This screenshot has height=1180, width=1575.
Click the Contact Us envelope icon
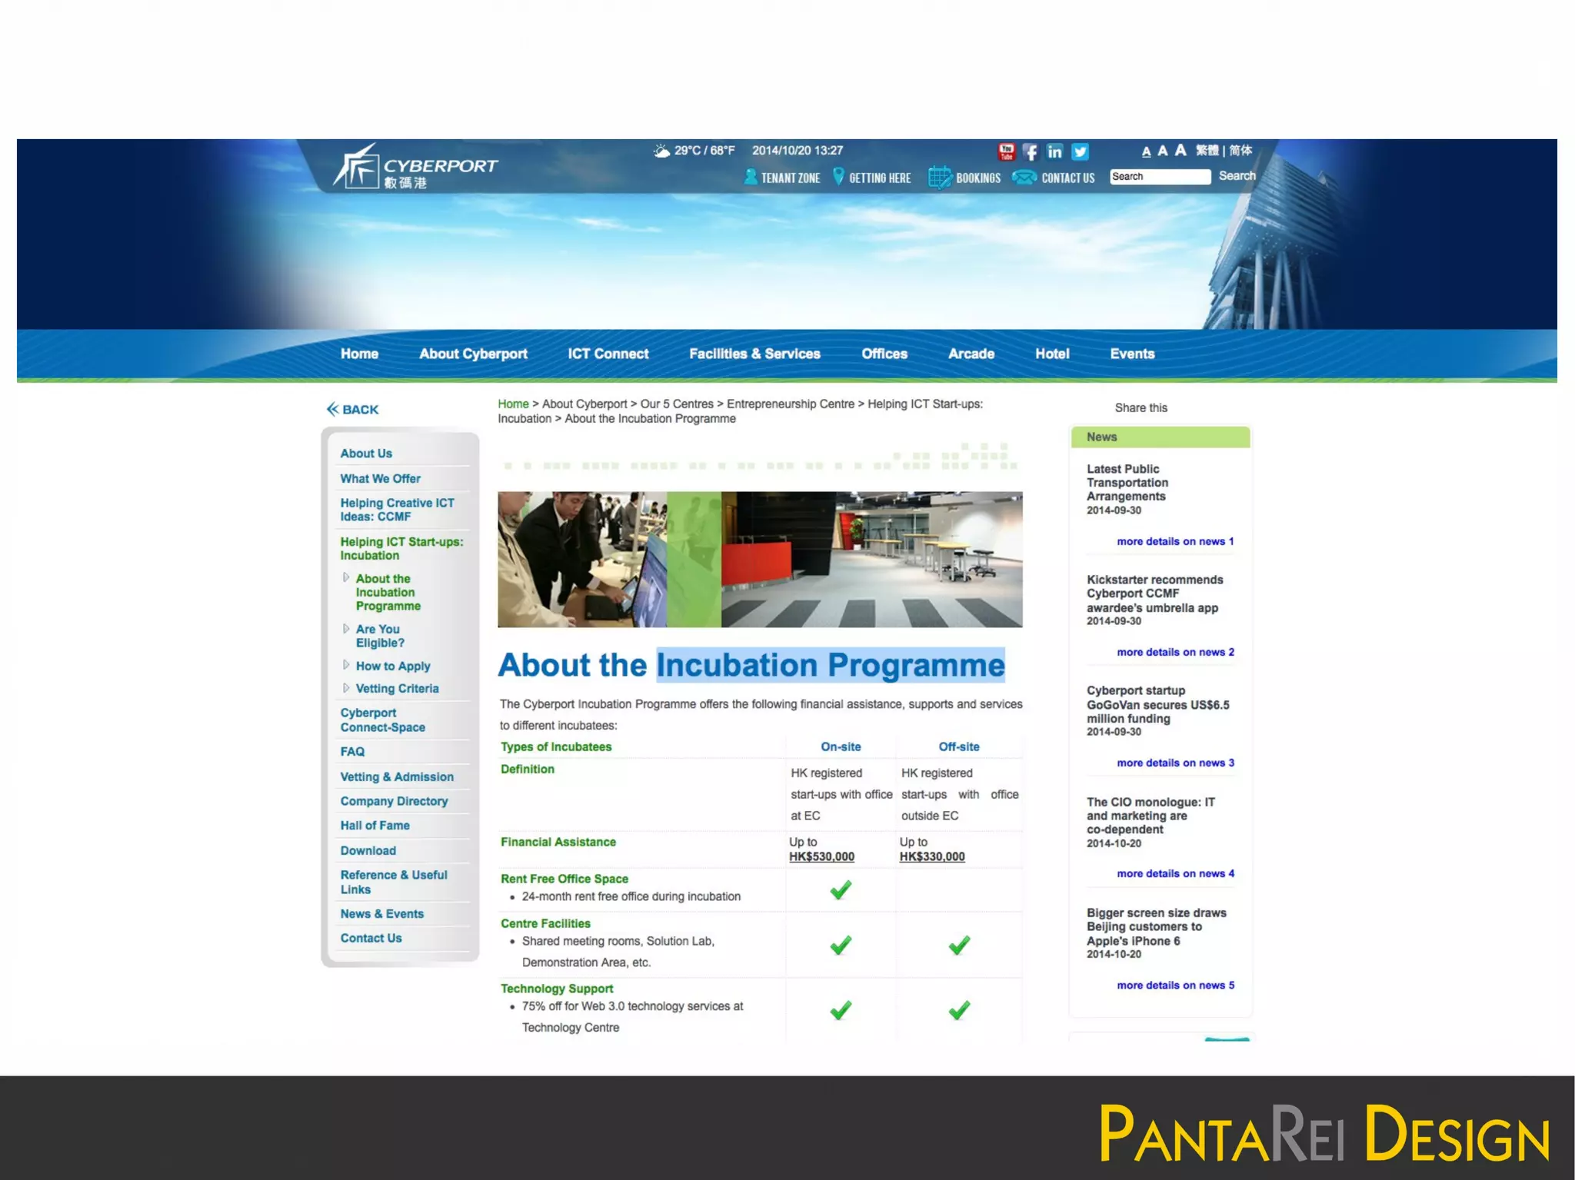(1024, 177)
